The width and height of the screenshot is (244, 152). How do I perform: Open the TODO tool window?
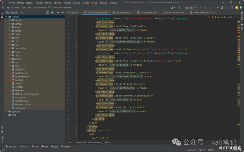pyautogui.click(x=24, y=147)
